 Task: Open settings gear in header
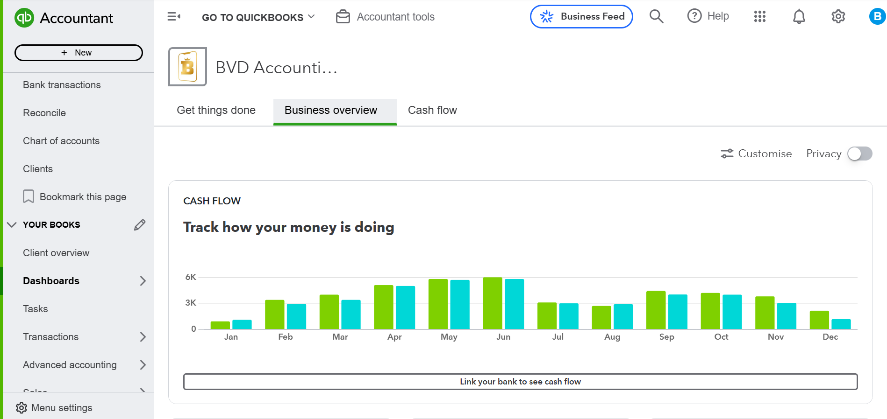pyautogui.click(x=838, y=17)
